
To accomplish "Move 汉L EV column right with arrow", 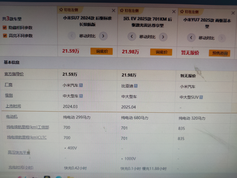I will (163, 37).
